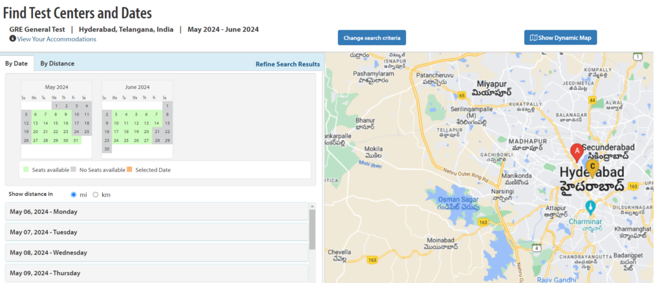Expand May 06, 2024 - Monday row
The width and height of the screenshot is (662, 283).
click(156, 212)
